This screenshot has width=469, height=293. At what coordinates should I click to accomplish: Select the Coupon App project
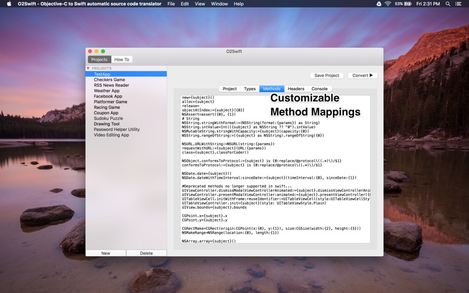tap(126, 113)
